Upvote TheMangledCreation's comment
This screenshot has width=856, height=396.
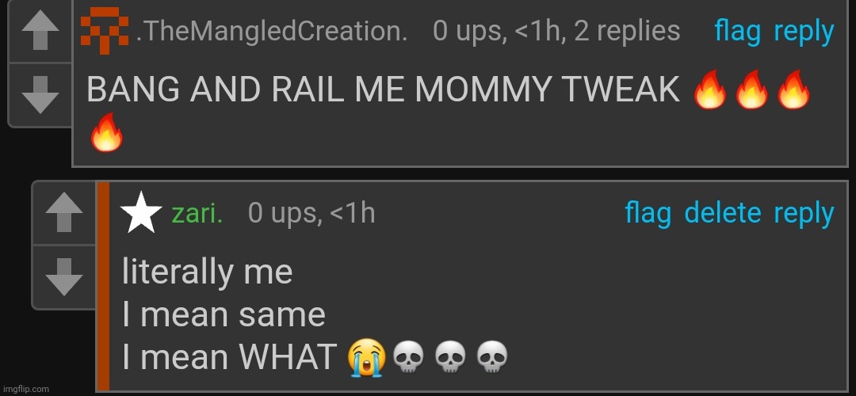(x=40, y=32)
